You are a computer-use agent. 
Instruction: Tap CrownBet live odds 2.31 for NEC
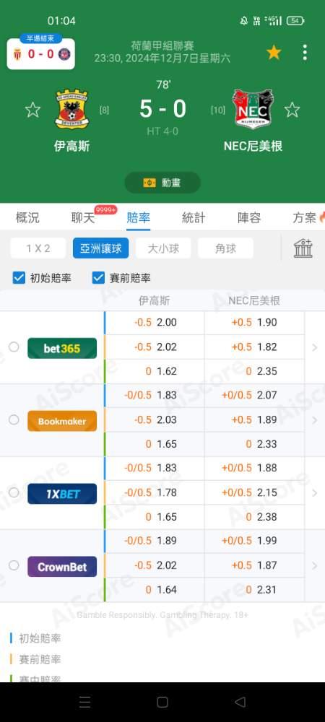267,589
